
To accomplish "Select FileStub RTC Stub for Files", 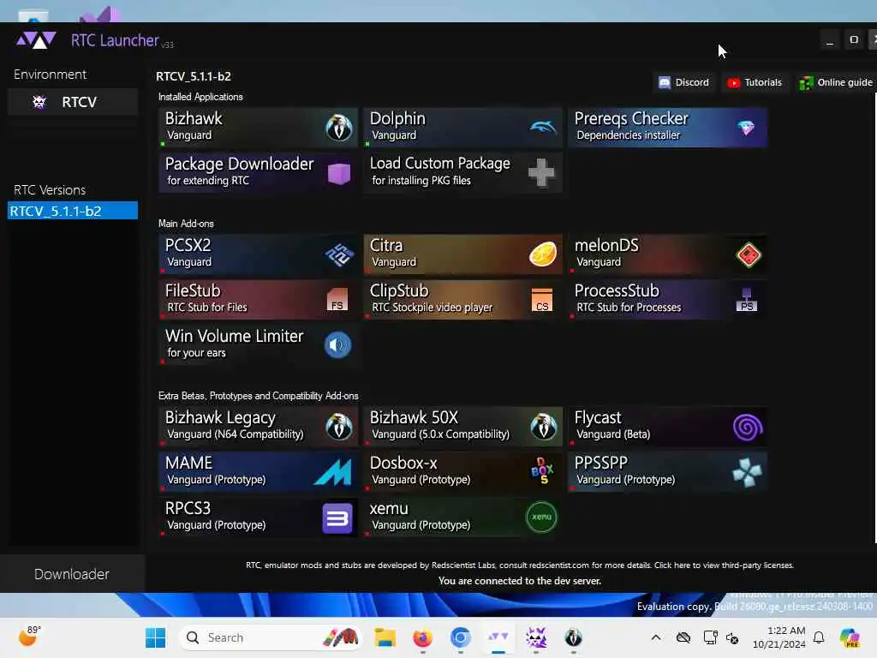I will pyautogui.click(x=258, y=300).
